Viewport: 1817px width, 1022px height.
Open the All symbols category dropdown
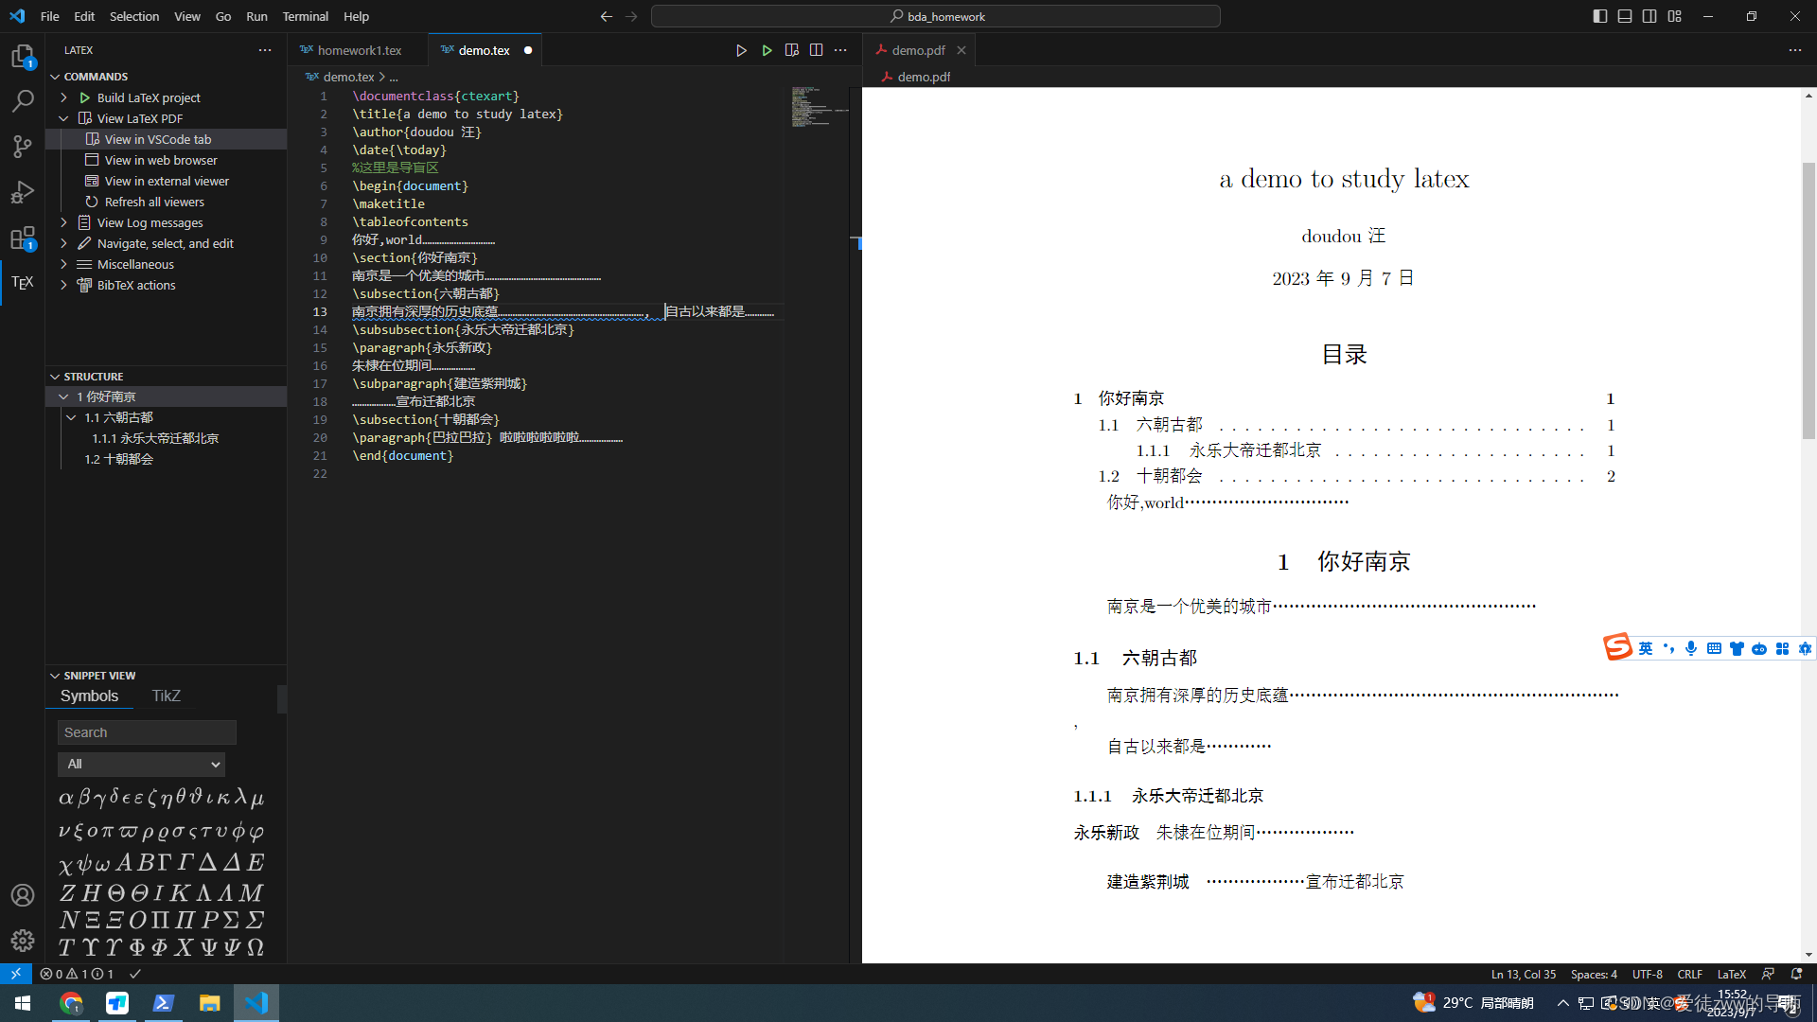(141, 764)
